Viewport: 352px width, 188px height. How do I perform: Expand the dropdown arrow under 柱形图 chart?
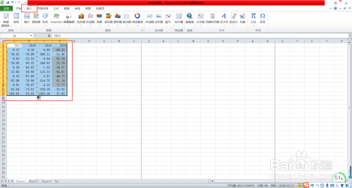tap(81, 26)
